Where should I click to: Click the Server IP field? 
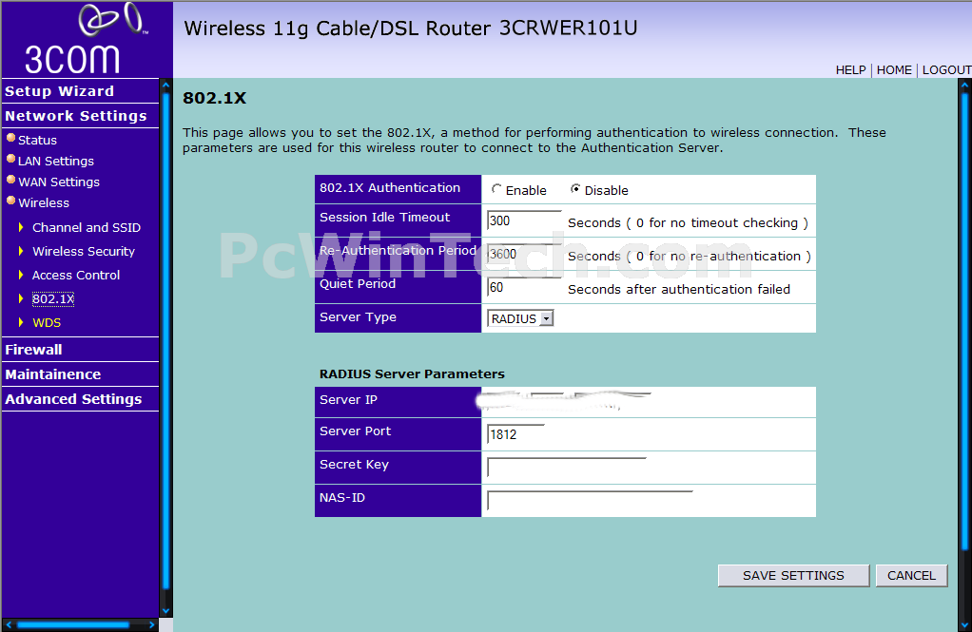coord(569,401)
